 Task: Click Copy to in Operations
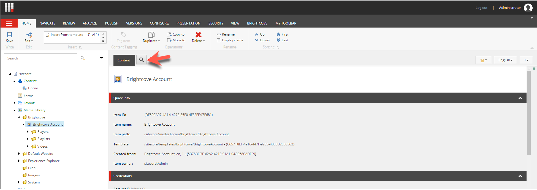[x=176, y=34]
